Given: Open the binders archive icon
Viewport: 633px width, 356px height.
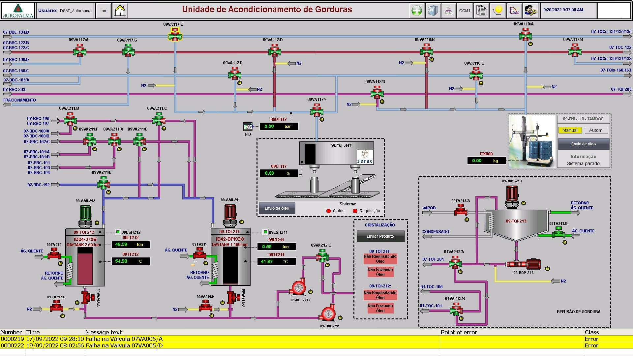Looking at the screenshot, I should (433, 11).
